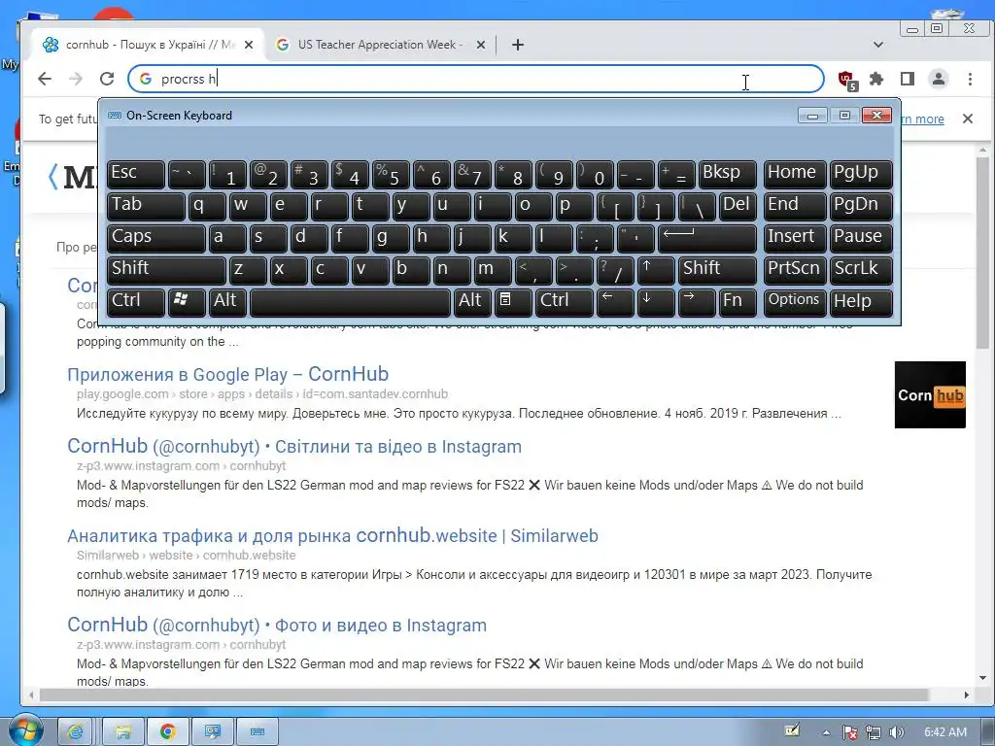Toggle the left Ctrl key
995x746 pixels.
[x=136, y=301]
